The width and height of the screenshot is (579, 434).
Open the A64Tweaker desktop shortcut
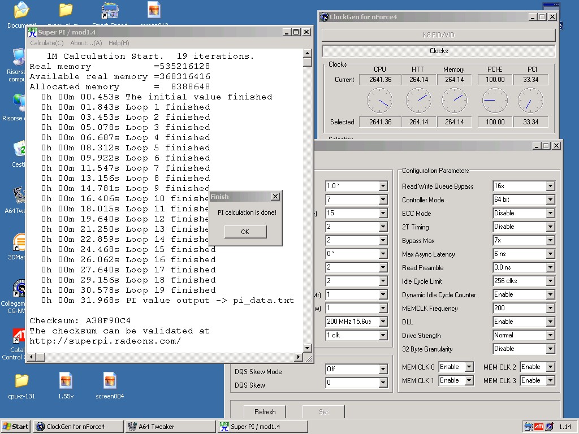18,196
